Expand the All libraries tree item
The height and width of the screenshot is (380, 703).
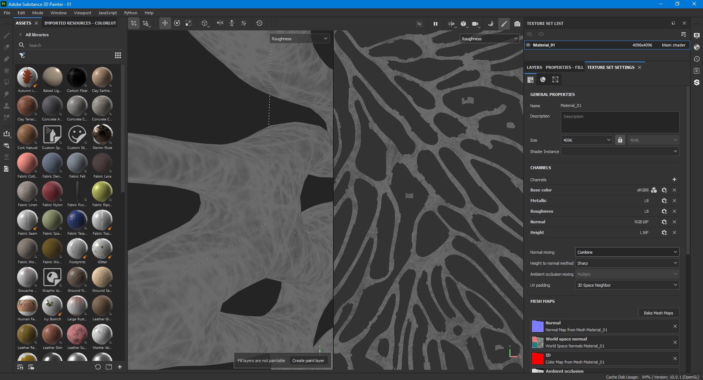click(21, 35)
